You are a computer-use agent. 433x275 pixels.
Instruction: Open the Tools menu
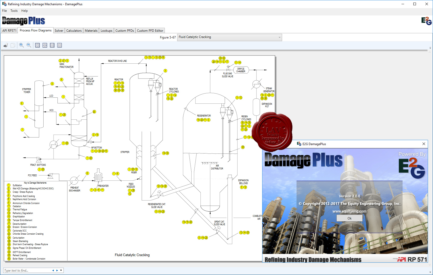(14, 11)
